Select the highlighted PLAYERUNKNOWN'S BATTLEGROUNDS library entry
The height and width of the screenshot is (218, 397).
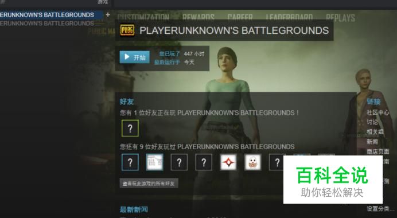[x=51, y=15]
